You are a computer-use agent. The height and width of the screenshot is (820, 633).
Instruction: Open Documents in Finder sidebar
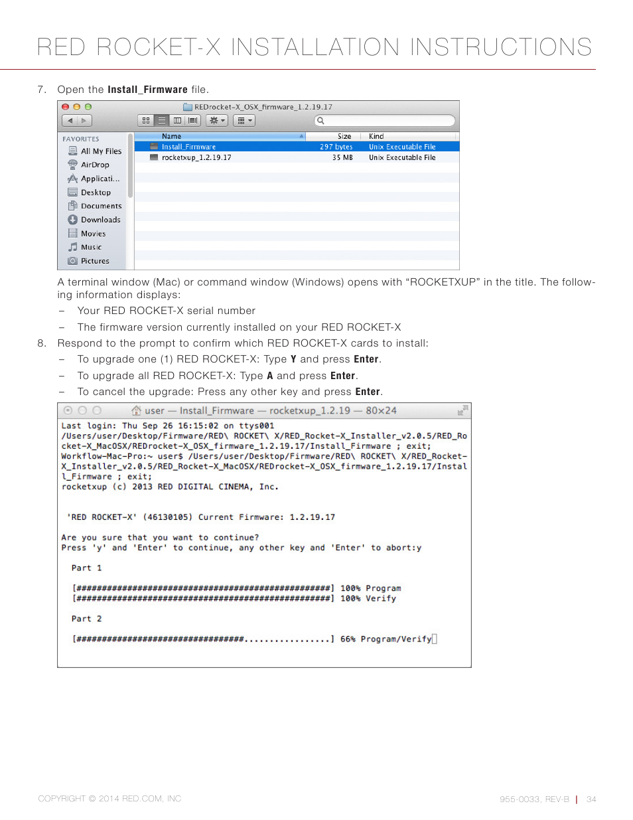(x=95, y=206)
